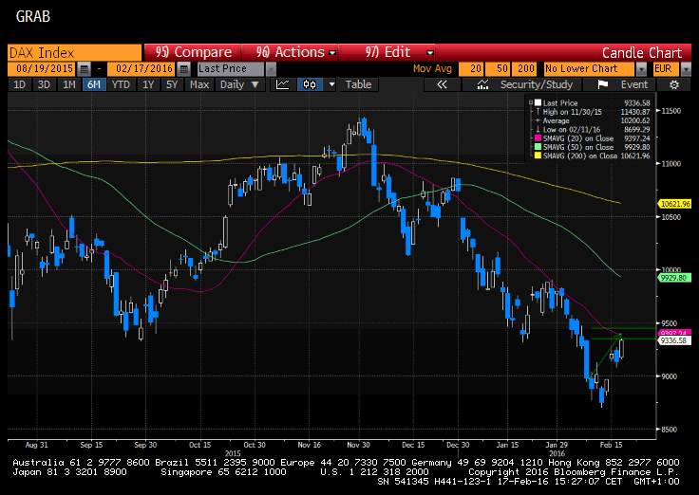699x495 pixels.
Task: Edit the DAX Index security field
Action: pos(74,52)
